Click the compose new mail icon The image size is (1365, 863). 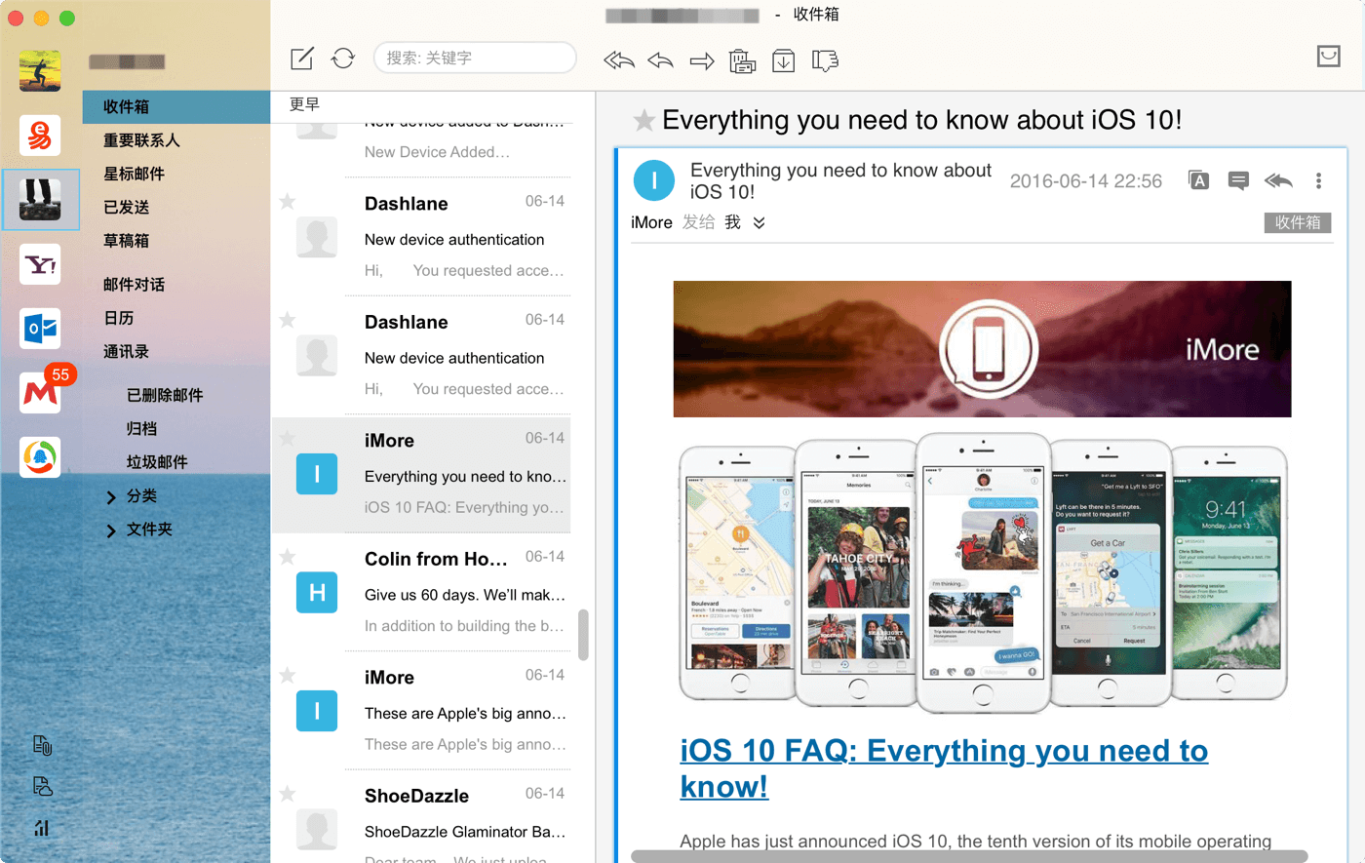pos(302,59)
